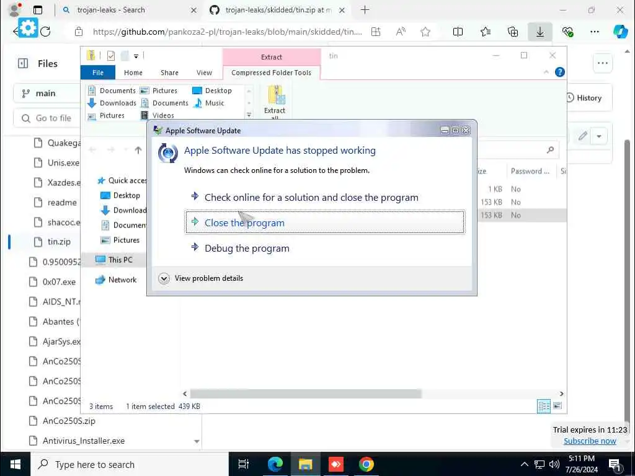635x476 pixels.
Task: Open File Explorer help icon
Action: [x=560, y=72]
